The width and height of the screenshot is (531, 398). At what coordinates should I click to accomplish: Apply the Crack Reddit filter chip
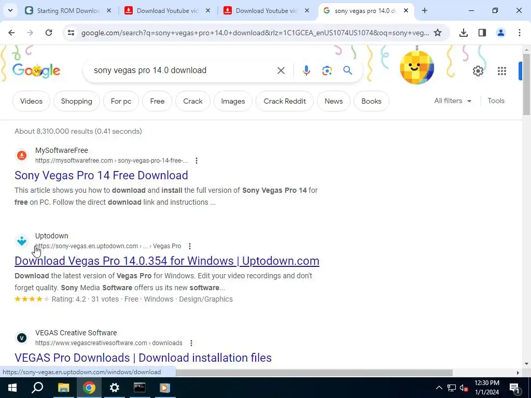point(285,101)
